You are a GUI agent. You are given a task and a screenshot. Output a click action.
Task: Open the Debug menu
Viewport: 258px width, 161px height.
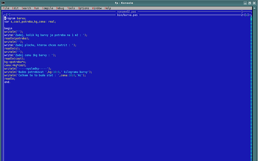click(60, 8)
